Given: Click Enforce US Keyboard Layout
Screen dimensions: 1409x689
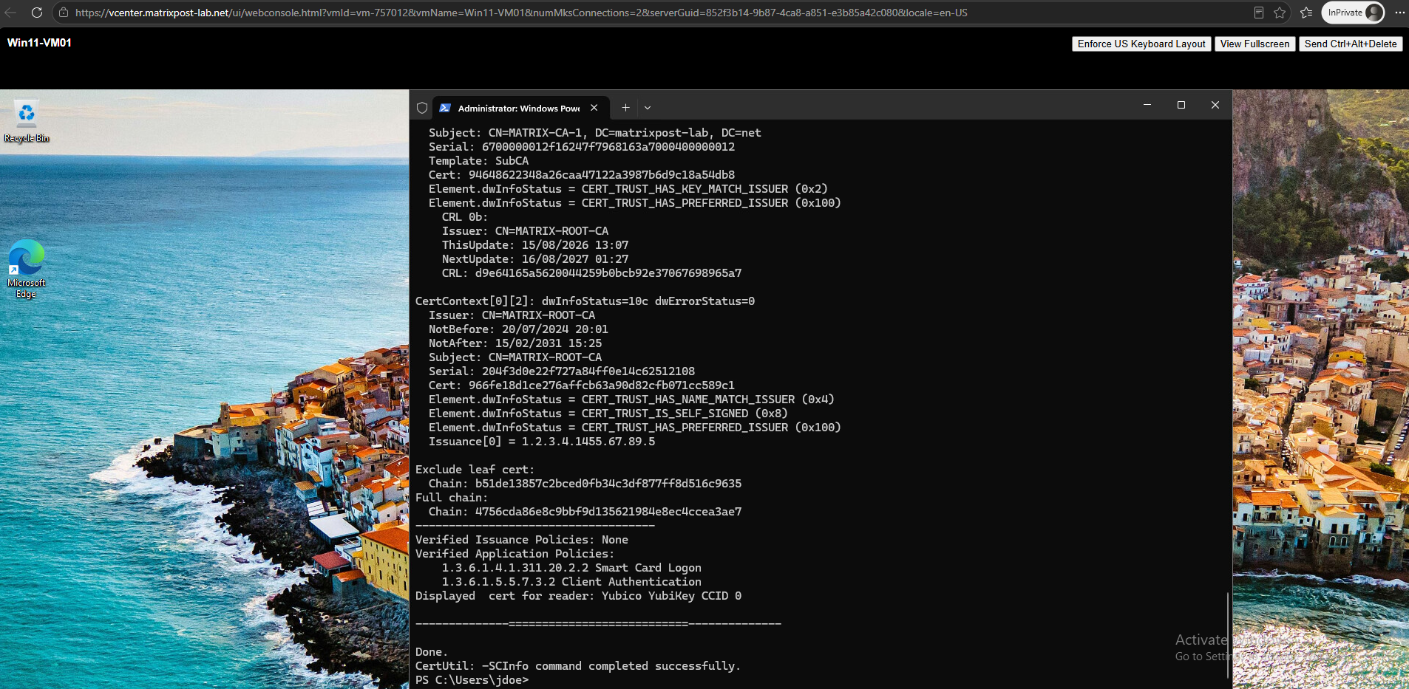Looking at the screenshot, I should pos(1141,44).
